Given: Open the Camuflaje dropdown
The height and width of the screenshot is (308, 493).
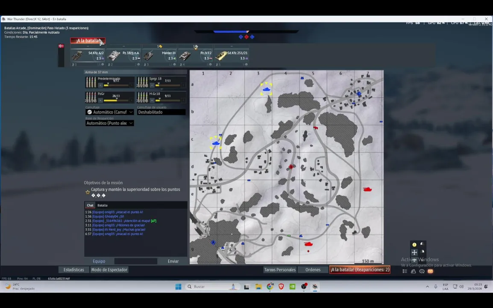Looking at the screenshot, I should pos(109,112).
